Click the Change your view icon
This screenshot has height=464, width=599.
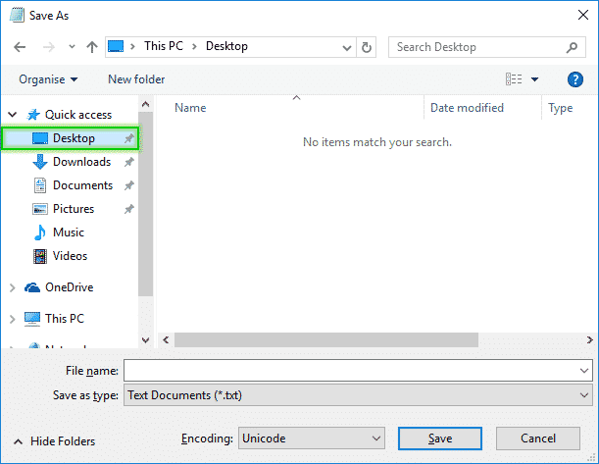tap(514, 79)
